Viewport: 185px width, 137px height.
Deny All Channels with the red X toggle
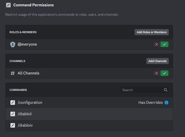(x=157, y=73)
